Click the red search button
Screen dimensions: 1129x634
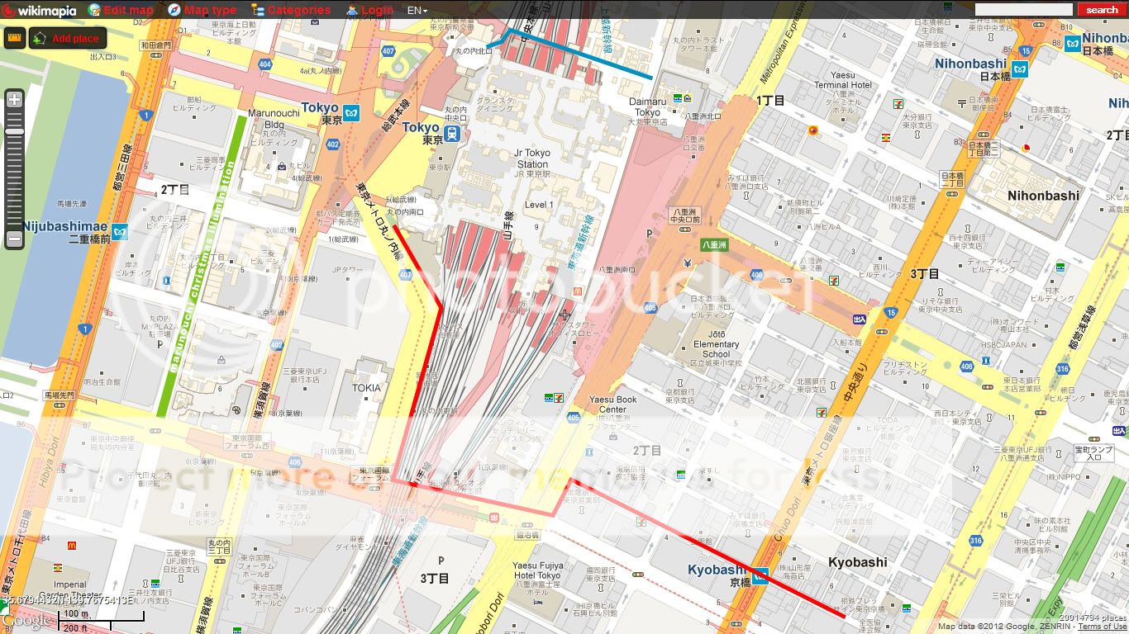click(x=1101, y=10)
